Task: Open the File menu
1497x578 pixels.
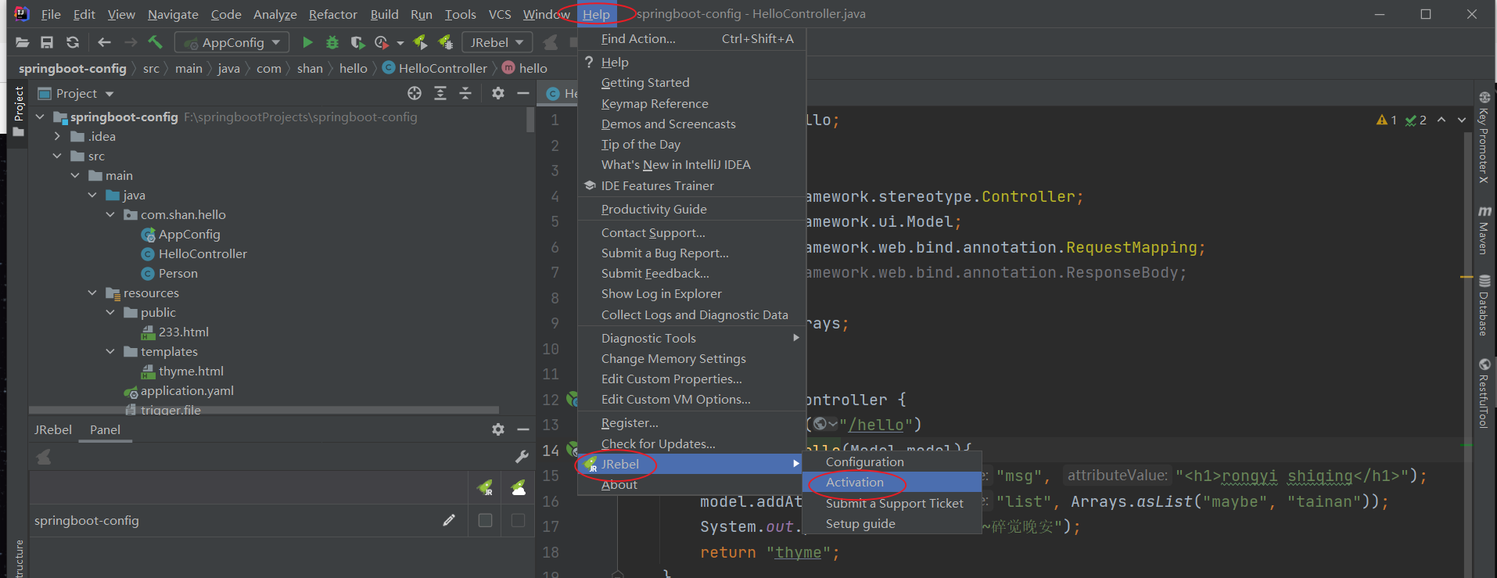Action: [x=51, y=14]
